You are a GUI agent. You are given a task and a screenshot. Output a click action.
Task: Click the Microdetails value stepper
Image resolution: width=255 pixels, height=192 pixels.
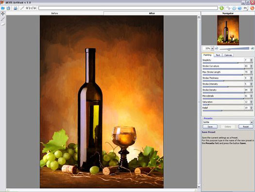coord(251,96)
